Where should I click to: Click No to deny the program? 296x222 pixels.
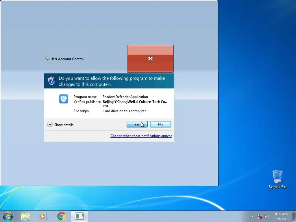160,124
